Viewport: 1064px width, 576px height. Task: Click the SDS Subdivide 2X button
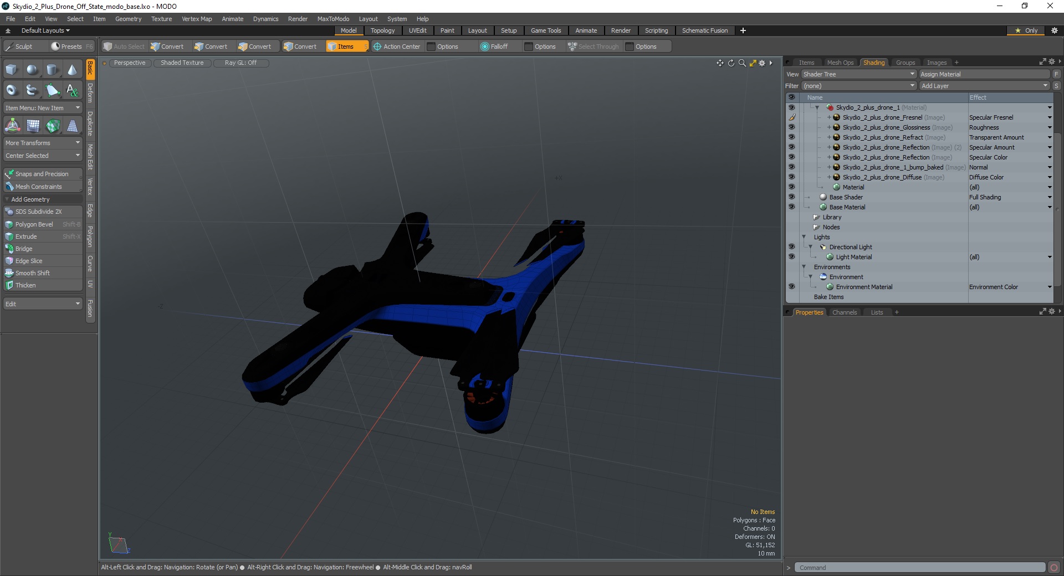pos(43,212)
